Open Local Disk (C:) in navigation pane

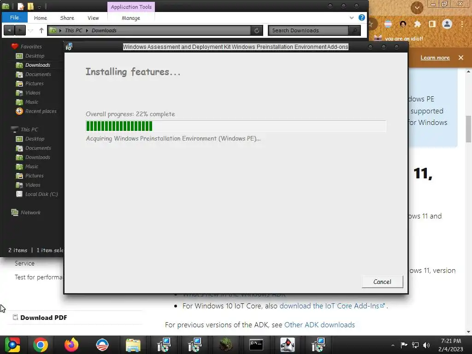(41, 194)
